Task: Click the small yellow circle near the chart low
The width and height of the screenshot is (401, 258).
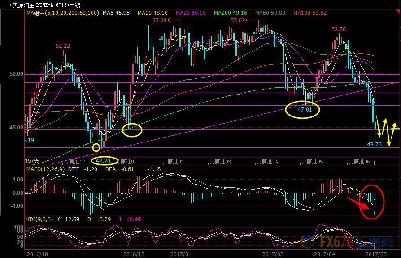Action: pos(96,147)
